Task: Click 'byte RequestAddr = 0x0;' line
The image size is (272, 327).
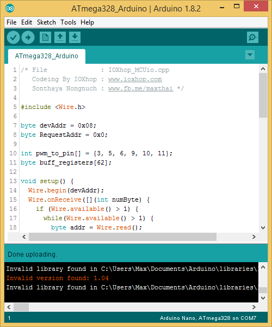Action: 64,135
